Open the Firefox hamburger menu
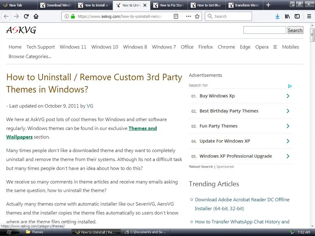 click(309, 16)
